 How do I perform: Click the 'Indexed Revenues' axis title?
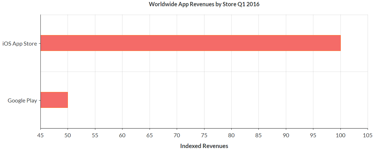(204, 146)
